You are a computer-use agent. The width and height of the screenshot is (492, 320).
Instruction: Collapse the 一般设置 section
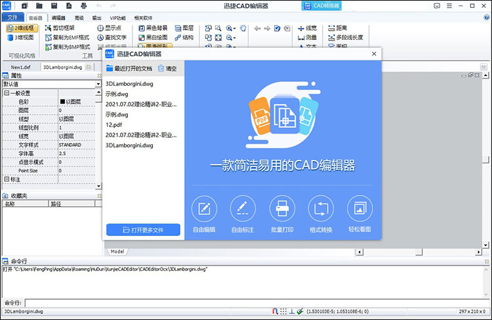[7, 93]
